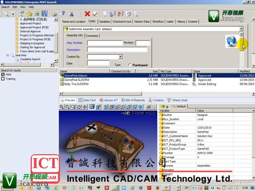Click inside the Assy Number field
The image size is (255, 191).
pos(105,43)
